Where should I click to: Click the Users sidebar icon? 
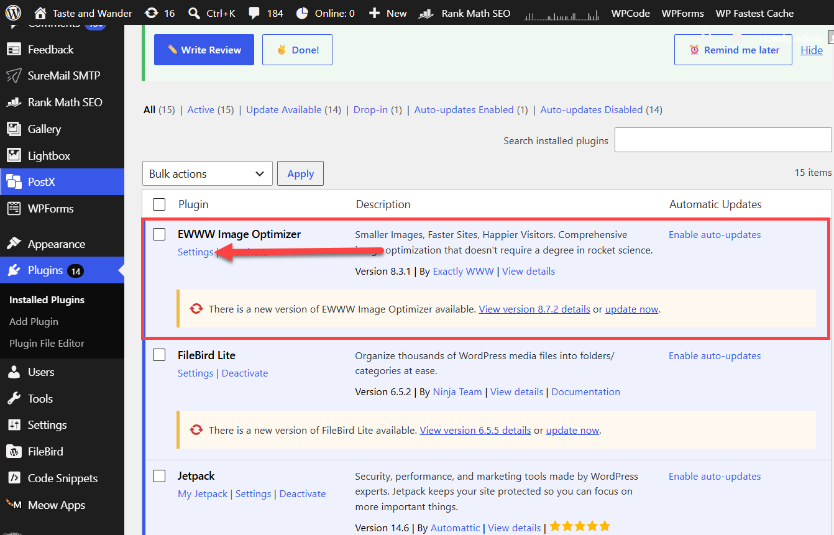pos(14,372)
